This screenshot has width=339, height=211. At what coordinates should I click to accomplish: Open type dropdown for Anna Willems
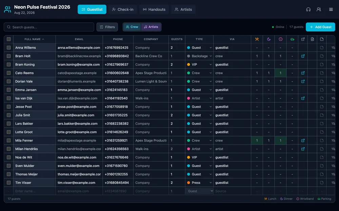click(x=199, y=48)
